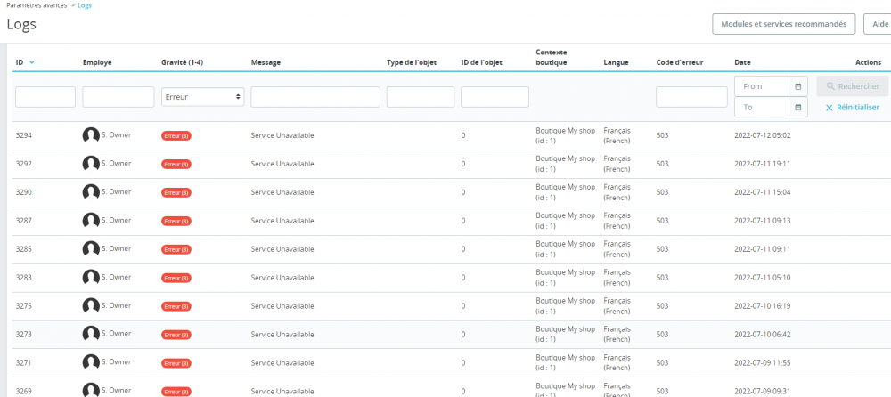Sort by Code d'erreur column header
891x397 pixels.
tap(680, 62)
